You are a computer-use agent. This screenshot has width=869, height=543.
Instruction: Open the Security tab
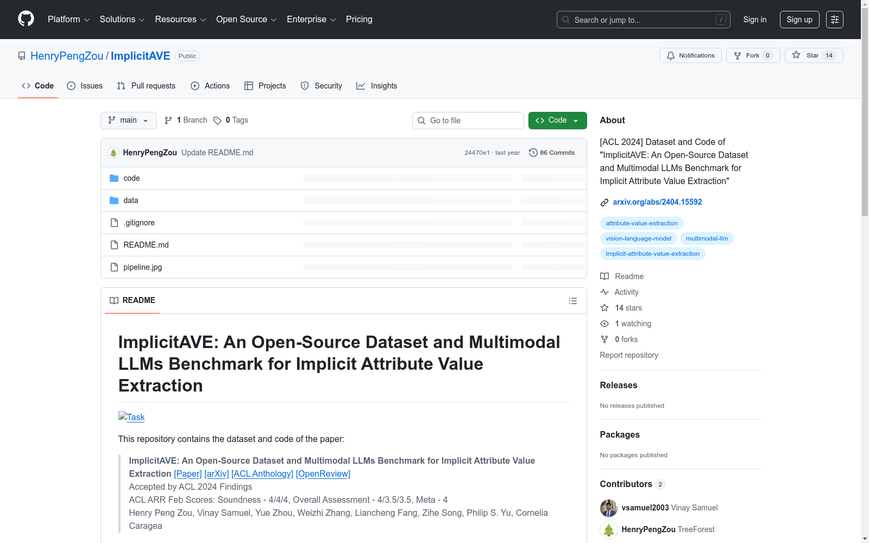pos(322,86)
